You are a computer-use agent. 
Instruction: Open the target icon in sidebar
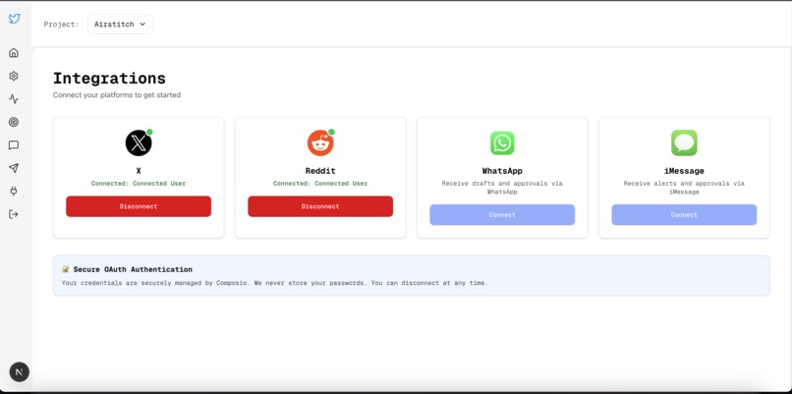[14, 122]
